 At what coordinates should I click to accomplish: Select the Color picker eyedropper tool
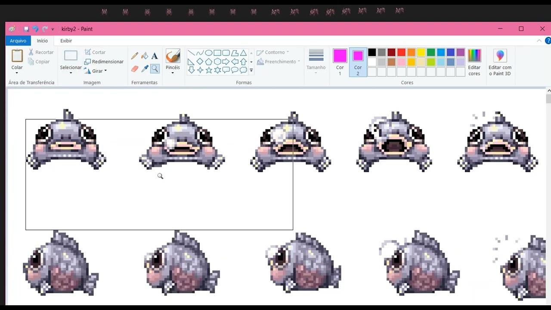[x=145, y=68]
